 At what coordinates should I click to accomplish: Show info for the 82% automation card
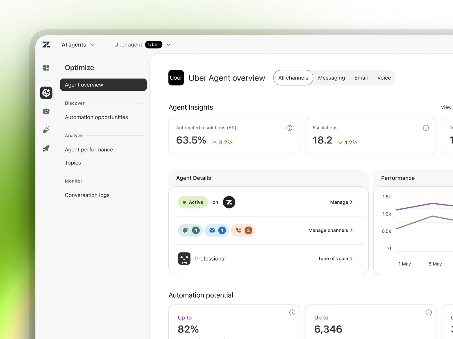coord(292,312)
